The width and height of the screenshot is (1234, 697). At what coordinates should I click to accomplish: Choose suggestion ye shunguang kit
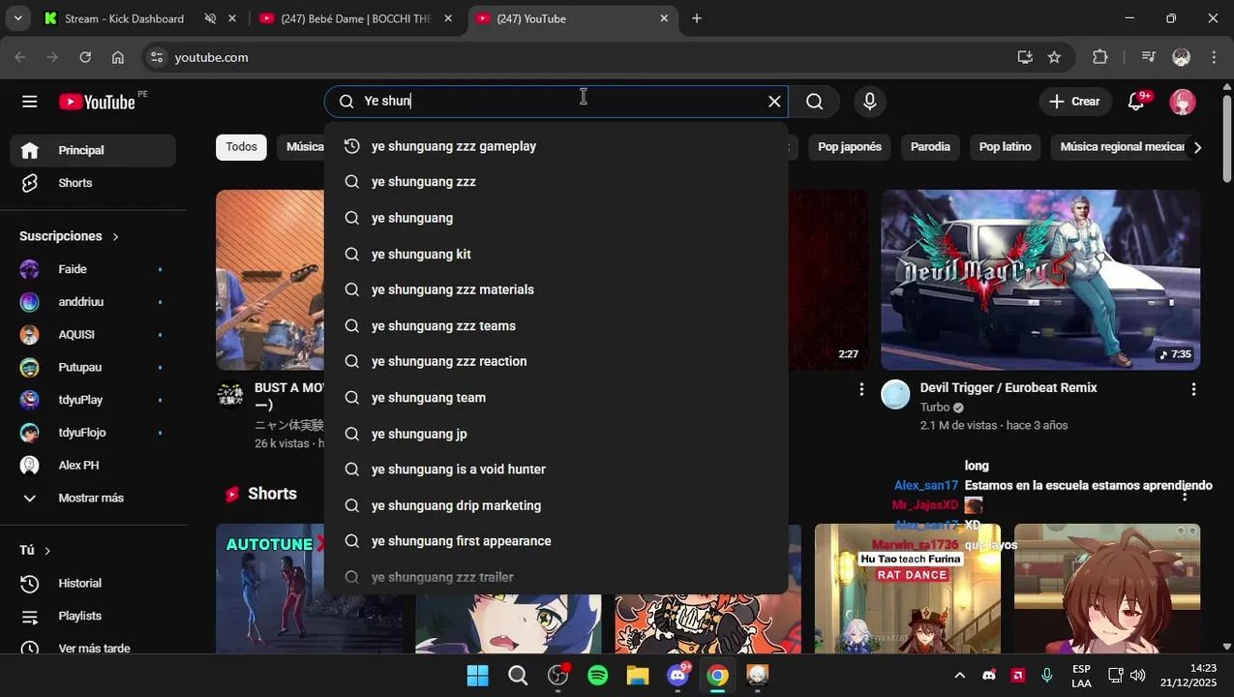point(556,254)
